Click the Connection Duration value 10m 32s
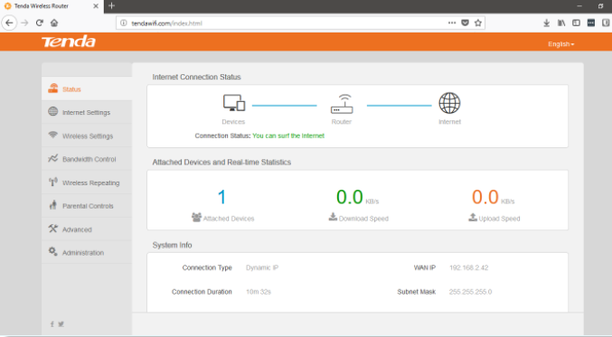Screen dimensions: 612x337 point(259,292)
